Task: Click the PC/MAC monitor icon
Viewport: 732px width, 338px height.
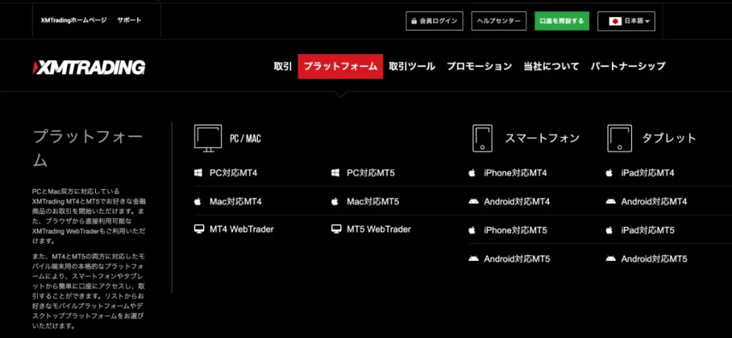Action: [x=208, y=138]
